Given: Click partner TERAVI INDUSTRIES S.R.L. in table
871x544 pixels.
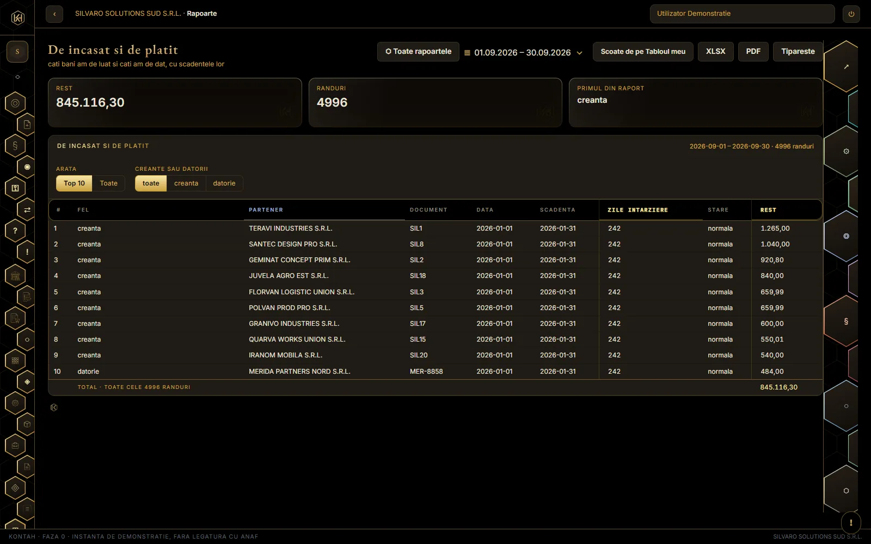Looking at the screenshot, I should pyautogui.click(x=291, y=228).
